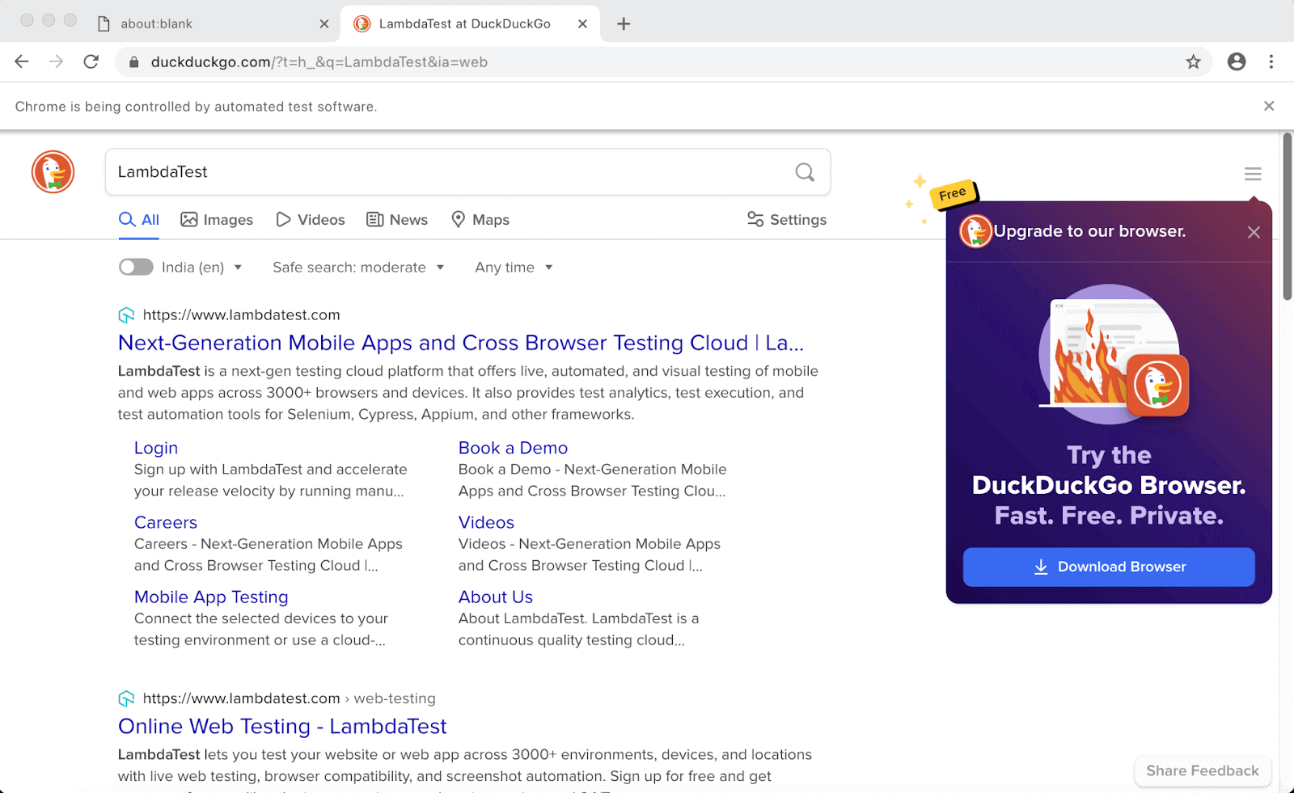Click the magnifying glass search icon
Screen dimensions: 1294x793
tap(804, 172)
